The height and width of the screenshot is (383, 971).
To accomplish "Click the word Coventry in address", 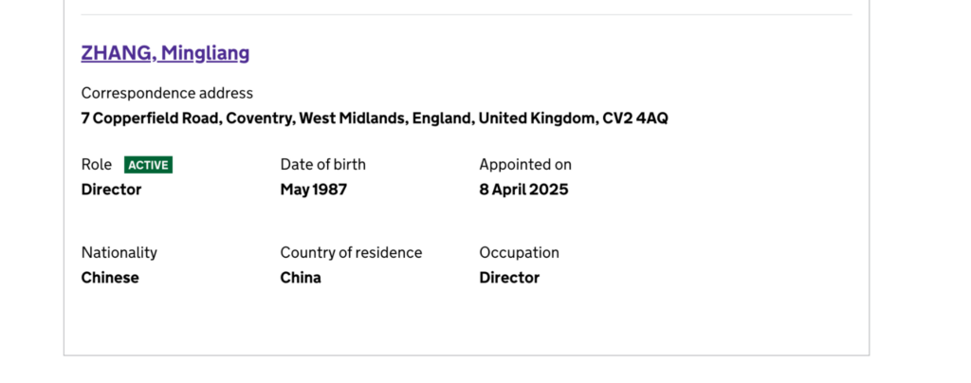I will point(260,119).
